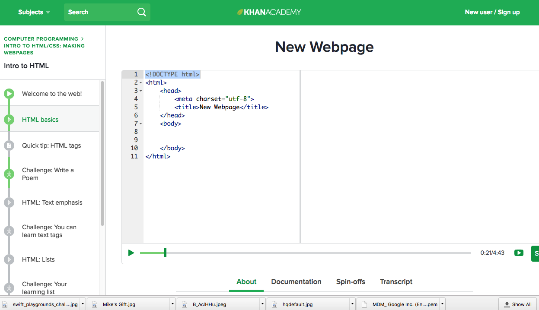Click the lesson list sidebar scrollbar
Image resolution: width=539 pixels, height=310 pixels.
(102, 153)
